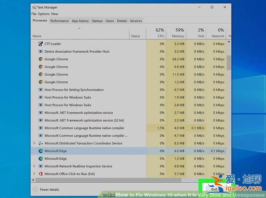Maximize the Task Manager window
Image resolution: width=266 pixels, height=198 pixels.
point(212,7)
